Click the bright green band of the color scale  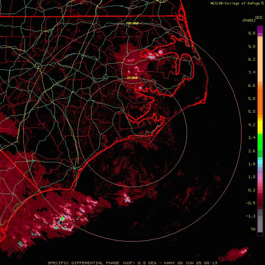260,142
